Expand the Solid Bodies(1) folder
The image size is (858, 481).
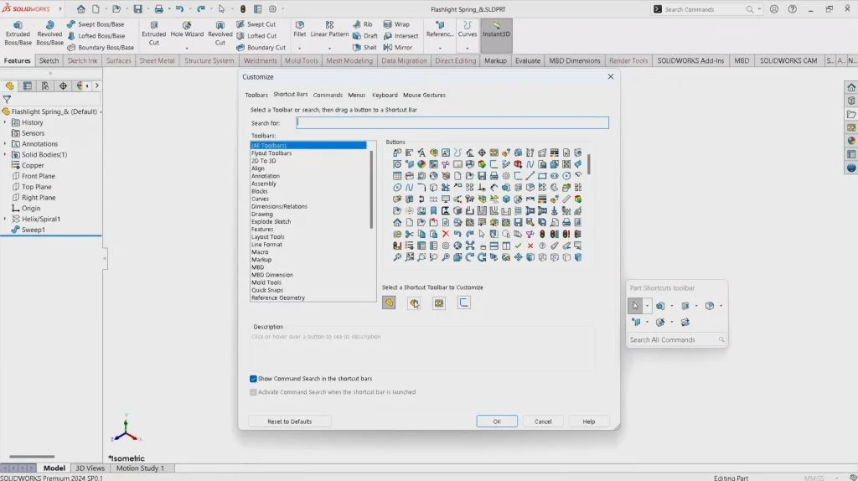tap(5, 155)
